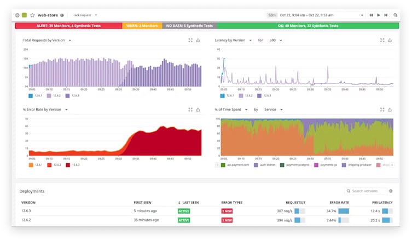The height and width of the screenshot is (241, 412).
Task: Open the search magnifier in top bar
Action: coord(396,15)
